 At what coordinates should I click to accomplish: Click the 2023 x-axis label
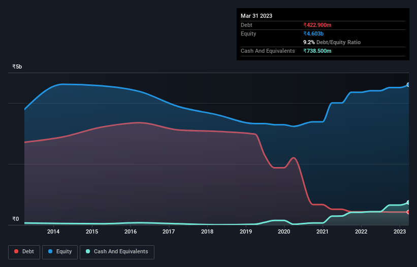click(x=399, y=231)
